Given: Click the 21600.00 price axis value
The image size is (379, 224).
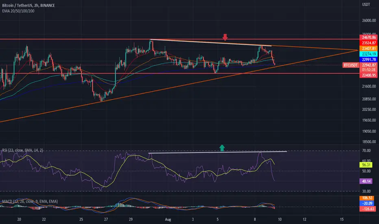Looking at the screenshot, I should coord(369,86).
